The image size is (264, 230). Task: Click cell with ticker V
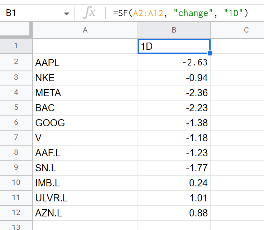(x=85, y=137)
